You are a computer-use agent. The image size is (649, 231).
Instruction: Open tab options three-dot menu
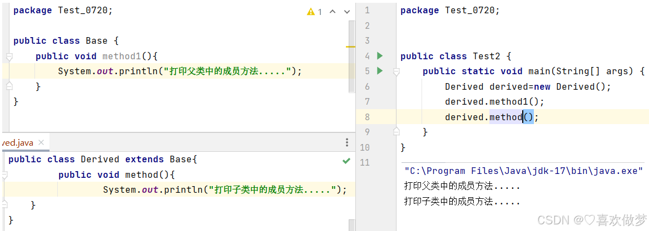coord(347,143)
